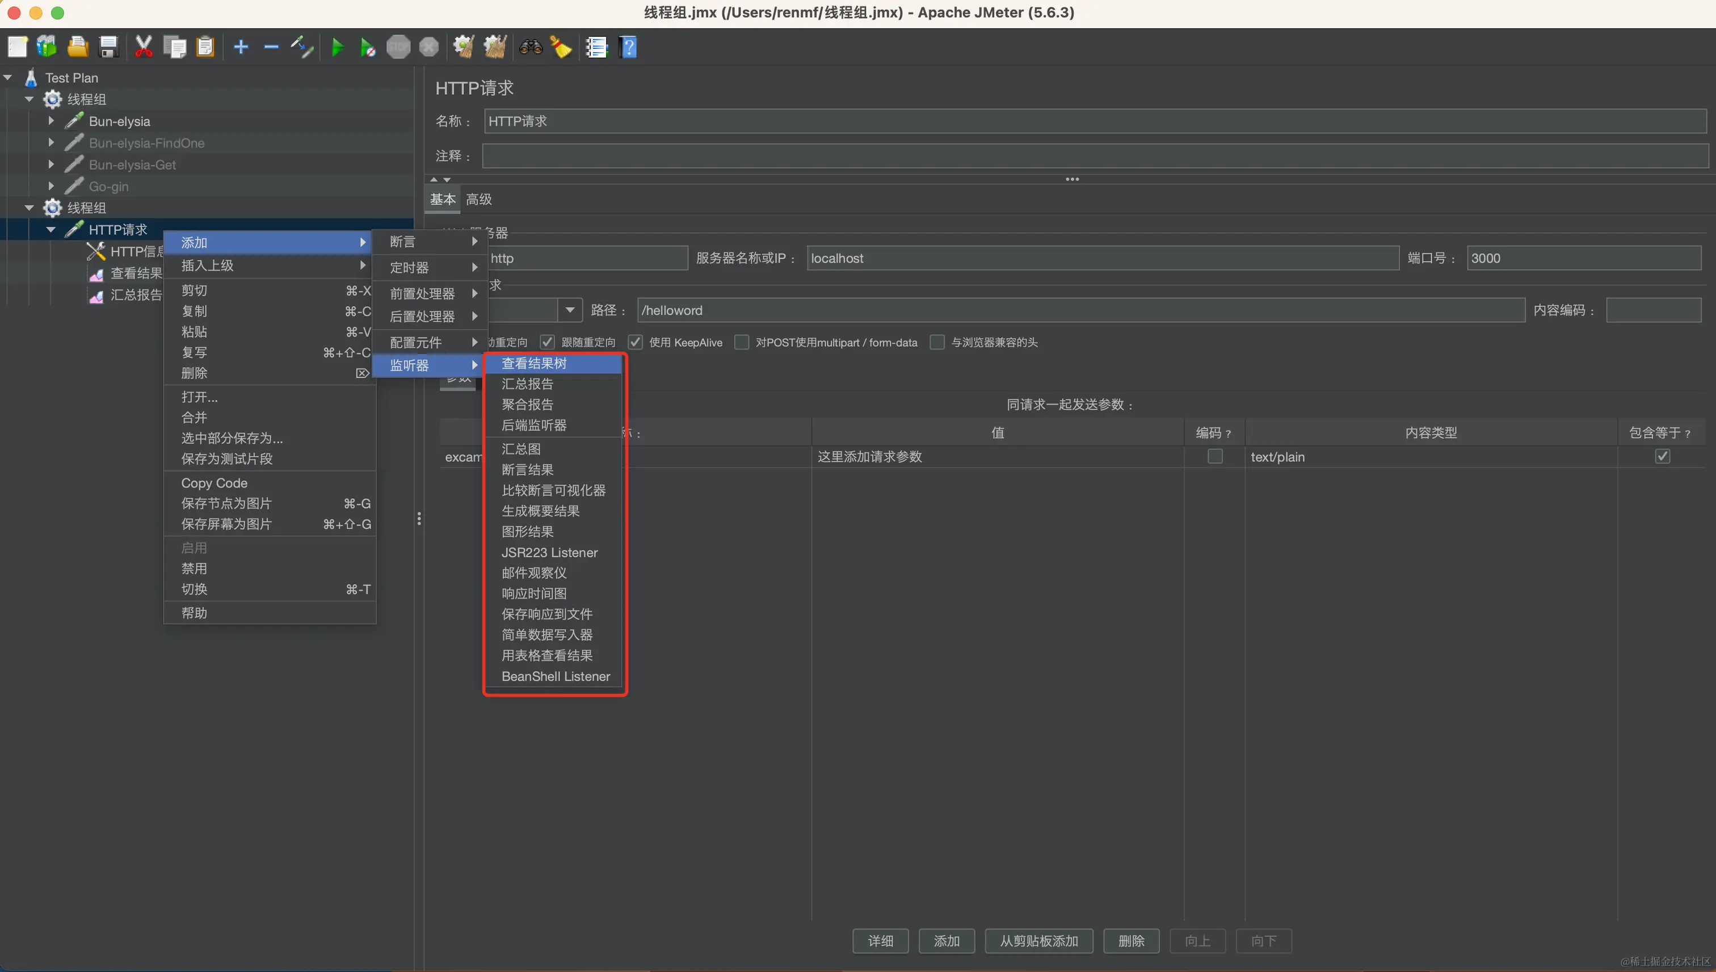Click the Help question mark icon

coord(628,47)
